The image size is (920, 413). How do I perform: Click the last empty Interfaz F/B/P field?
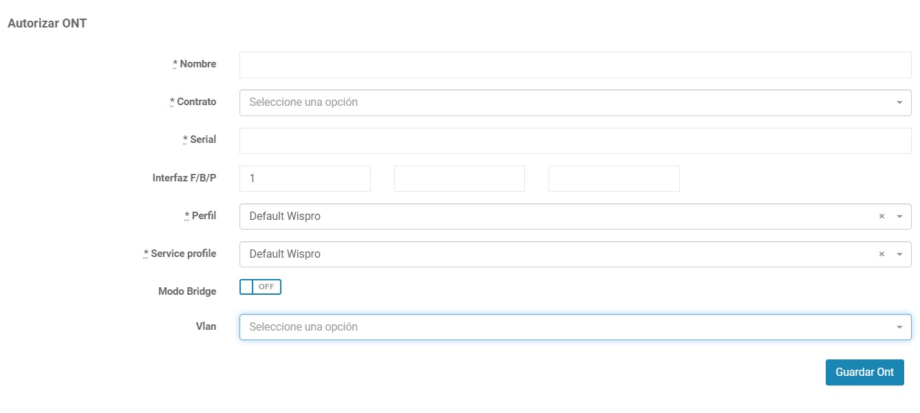click(x=614, y=179)
